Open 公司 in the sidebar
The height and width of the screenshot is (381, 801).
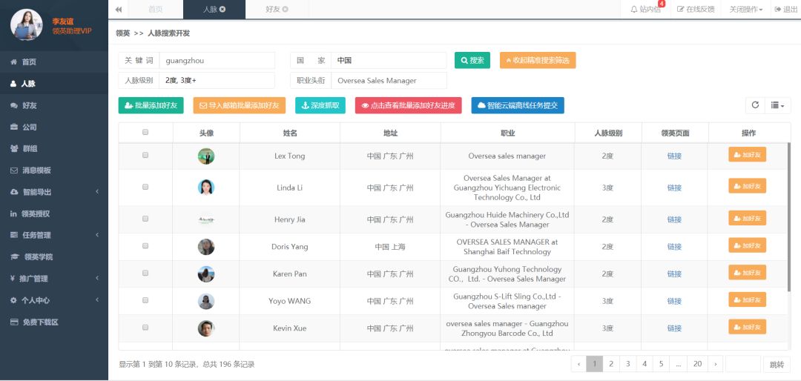point(29,127)
